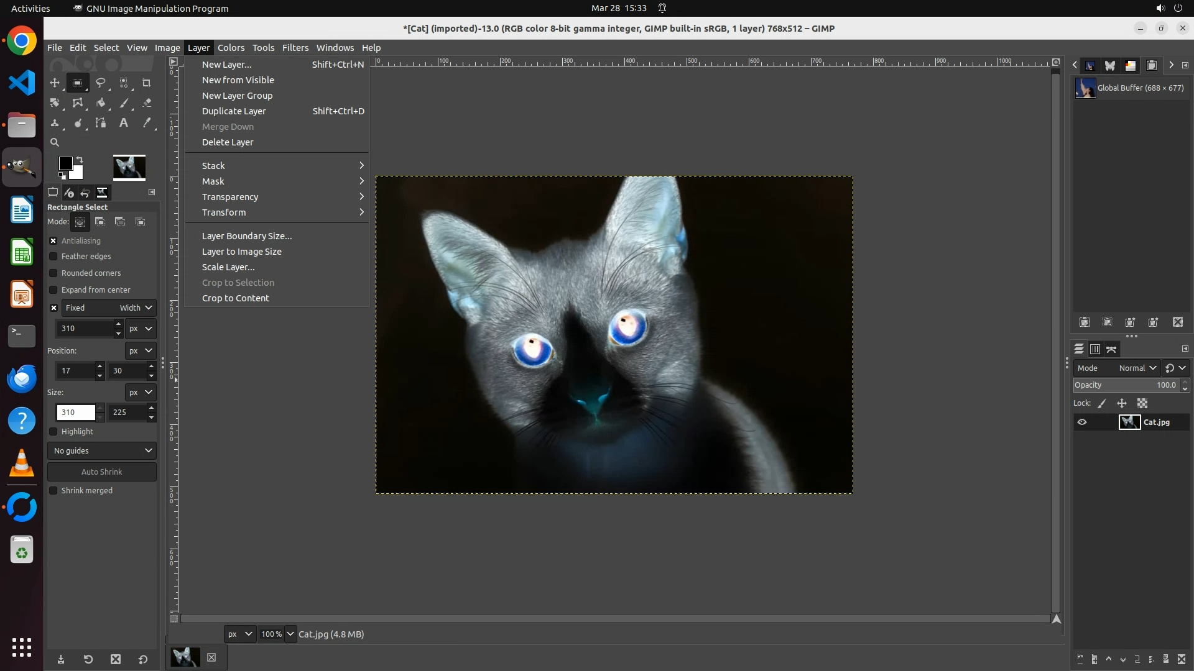Hide the Cat.jpg layer via eye icon
Image resolution: width=1194 pixels, height=671 pixels.
pos(1082,422)
